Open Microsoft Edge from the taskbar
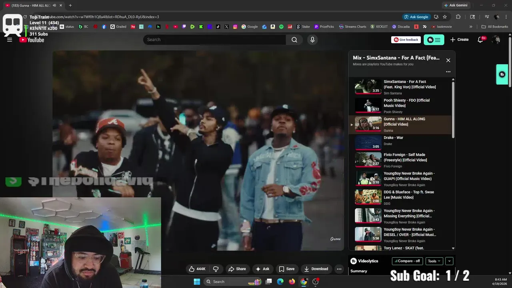This screenshot has height=288, width=512. pos(280,282)
